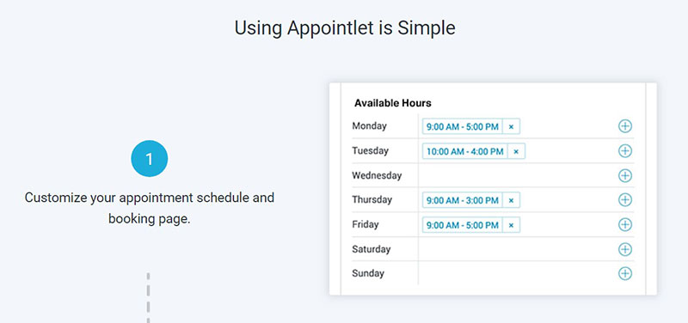The width and height of the screenshot is (688, 323).
Task: Add hours for Thursday with plus icon
Action: 625,200
